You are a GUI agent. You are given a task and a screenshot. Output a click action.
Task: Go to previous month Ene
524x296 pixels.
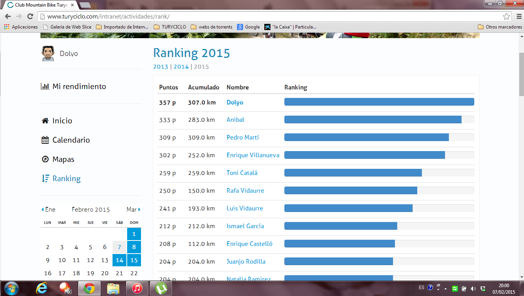click(48, 210)
